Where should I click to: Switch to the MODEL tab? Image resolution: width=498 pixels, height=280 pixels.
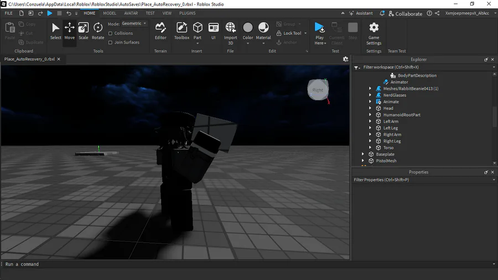click(110, 13)
